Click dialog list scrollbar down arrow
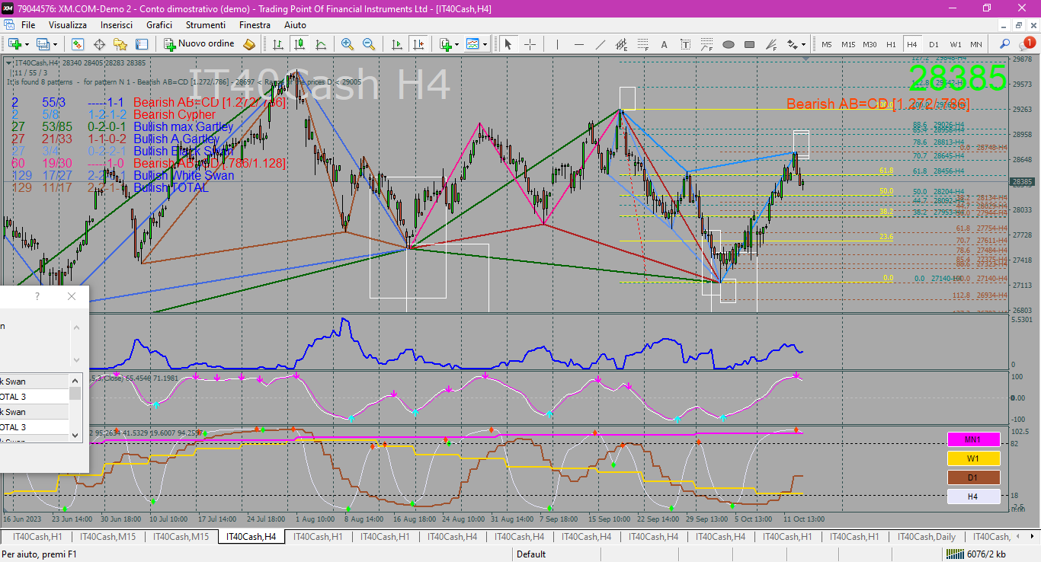This screenshot has height=562, width=1041. coord(75,435)
